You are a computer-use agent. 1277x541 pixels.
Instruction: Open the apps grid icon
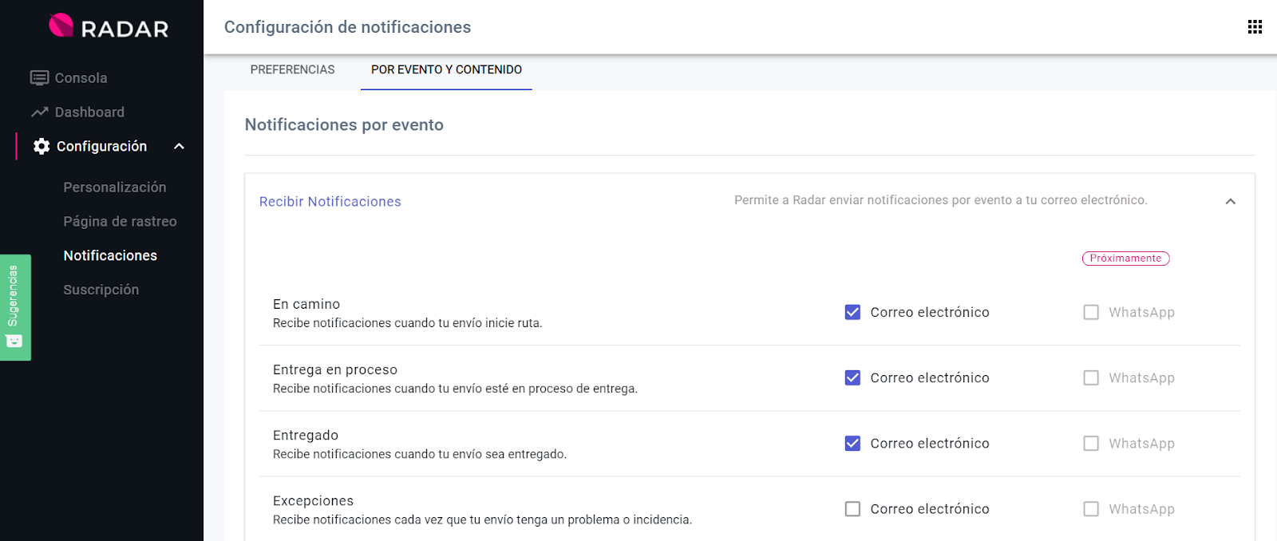pos(1255,27)
